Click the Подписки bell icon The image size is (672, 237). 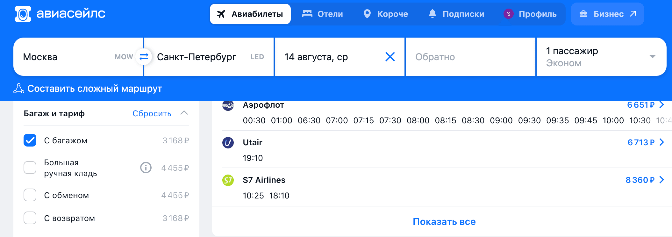coord(432,14)
